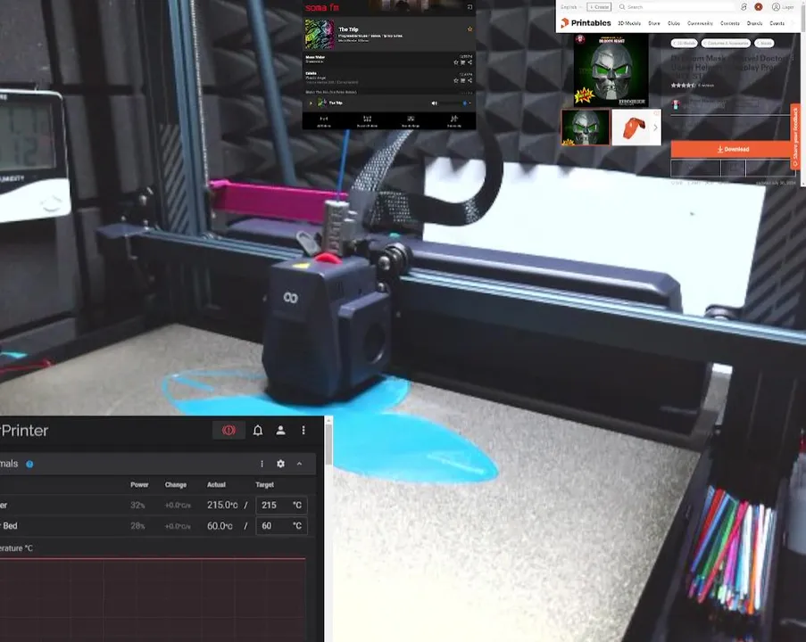Viewport: 806px width, 642px height.
Task: Click the Masks breadcrumb chip
Action: [x=764, y=44]
